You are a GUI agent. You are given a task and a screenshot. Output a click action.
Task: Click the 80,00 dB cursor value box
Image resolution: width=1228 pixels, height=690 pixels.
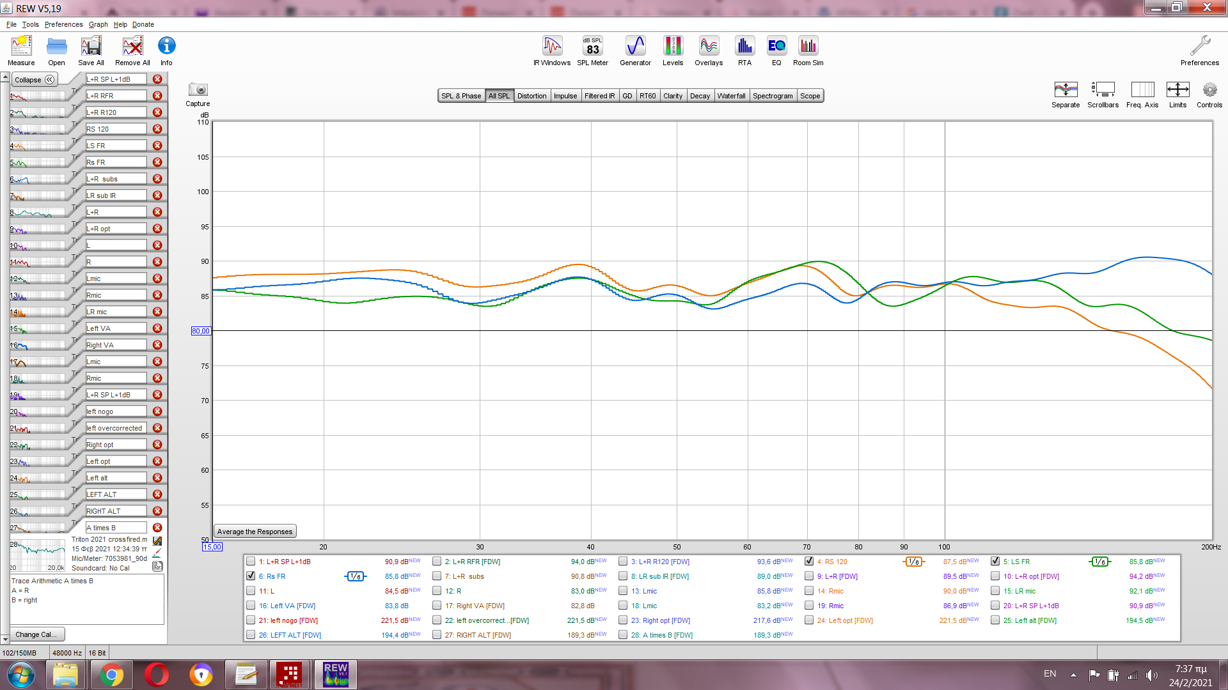click(x=201, y=331)
